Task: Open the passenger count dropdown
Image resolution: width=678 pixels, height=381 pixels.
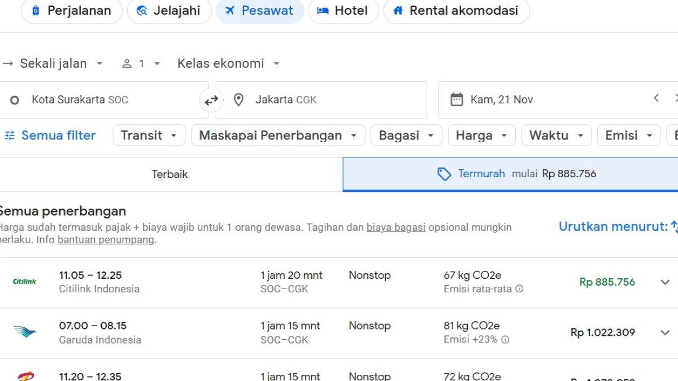Action: coord(141,64)
